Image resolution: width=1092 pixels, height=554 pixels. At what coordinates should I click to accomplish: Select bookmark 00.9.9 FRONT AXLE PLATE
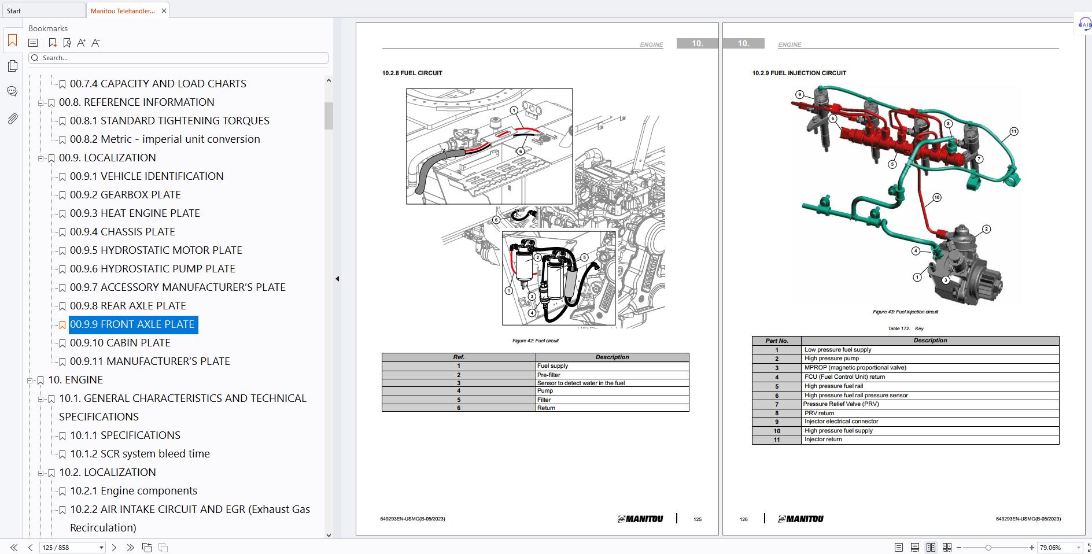(133, 324)
